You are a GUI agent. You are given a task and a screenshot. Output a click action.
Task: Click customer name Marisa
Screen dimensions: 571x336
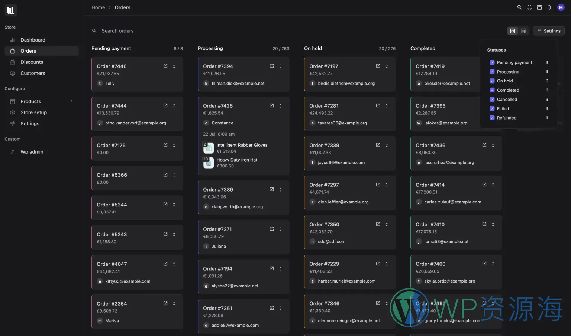(x=112, y=321)
